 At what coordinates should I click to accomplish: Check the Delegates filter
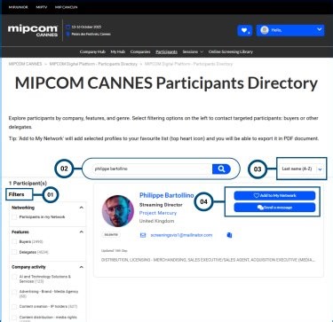tap(14, 252)
